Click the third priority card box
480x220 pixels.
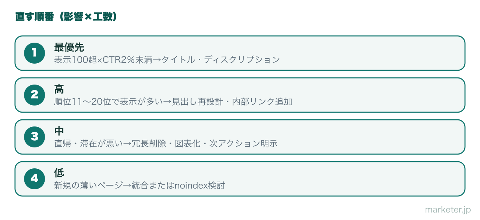(x=240, y=137)
